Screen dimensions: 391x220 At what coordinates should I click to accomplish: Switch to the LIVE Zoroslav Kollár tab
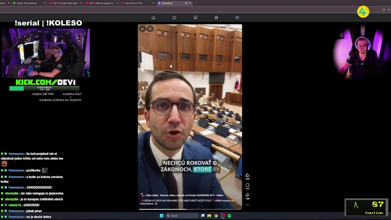pos(66,3)
